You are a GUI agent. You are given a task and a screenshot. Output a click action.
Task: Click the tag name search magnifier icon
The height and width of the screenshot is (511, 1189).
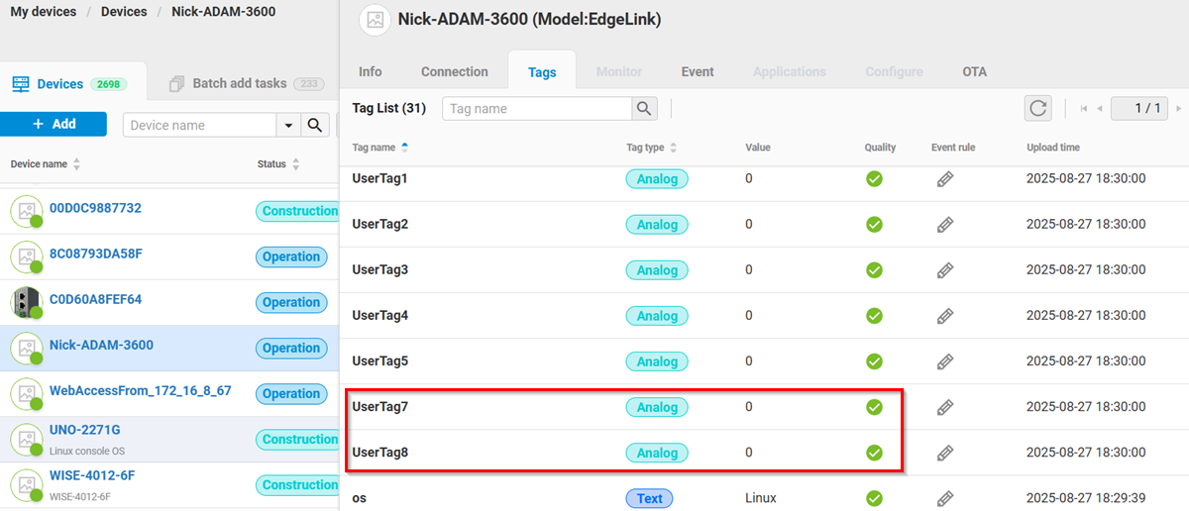click(645, 108)
